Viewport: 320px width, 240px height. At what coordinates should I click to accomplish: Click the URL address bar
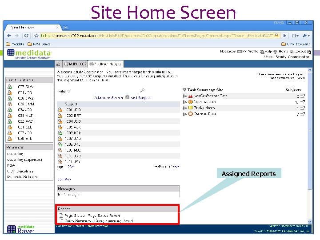click(x=157, y=36)
